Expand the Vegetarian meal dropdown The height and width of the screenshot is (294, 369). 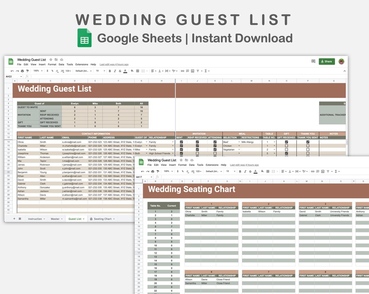[x=239, y=149]
